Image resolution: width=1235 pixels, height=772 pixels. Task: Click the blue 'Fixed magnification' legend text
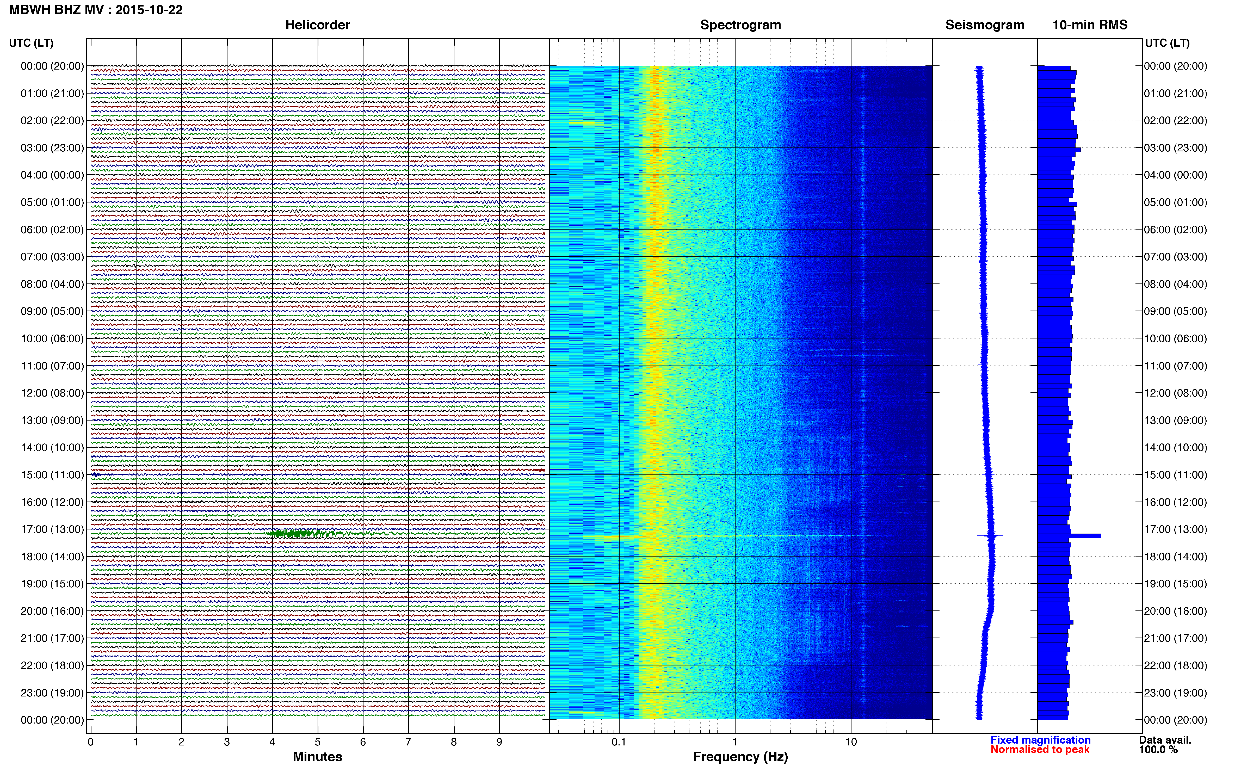(x=1040, y=740)
